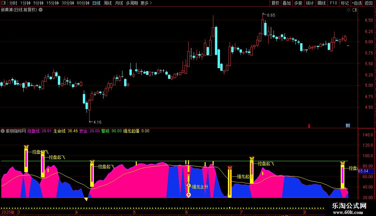Click the 2025年 date axis label

[x=8, y=212]
